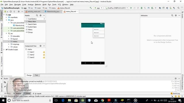Open the Terminal tool window
This screenshot has width=184, height=103.
(17, 94)
